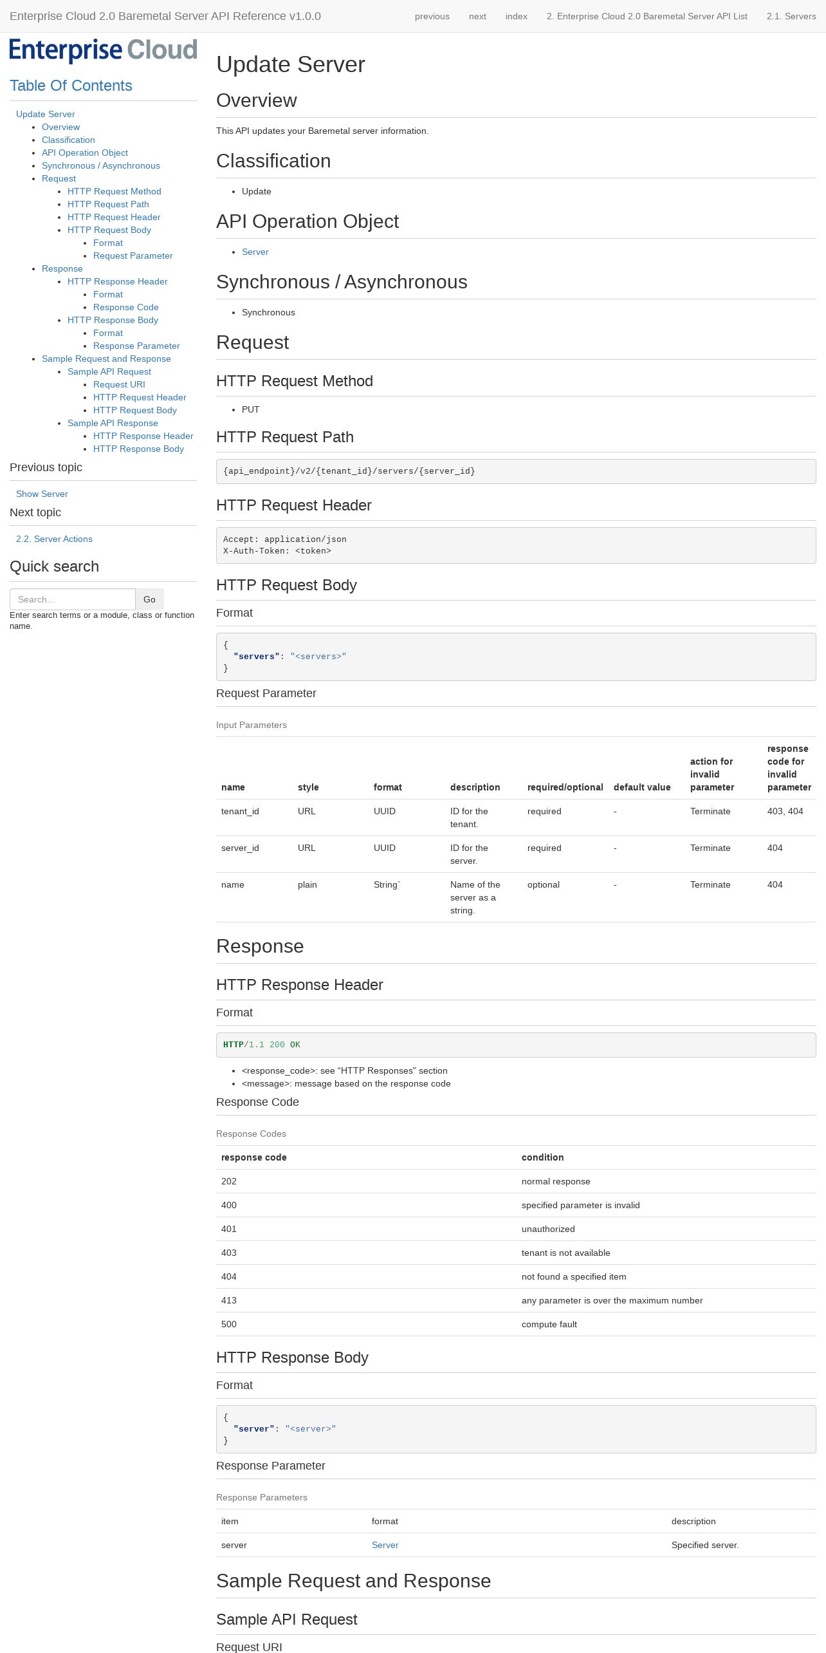Select 'specified parameter is invalid' condition

click(x=580, y=1205)
